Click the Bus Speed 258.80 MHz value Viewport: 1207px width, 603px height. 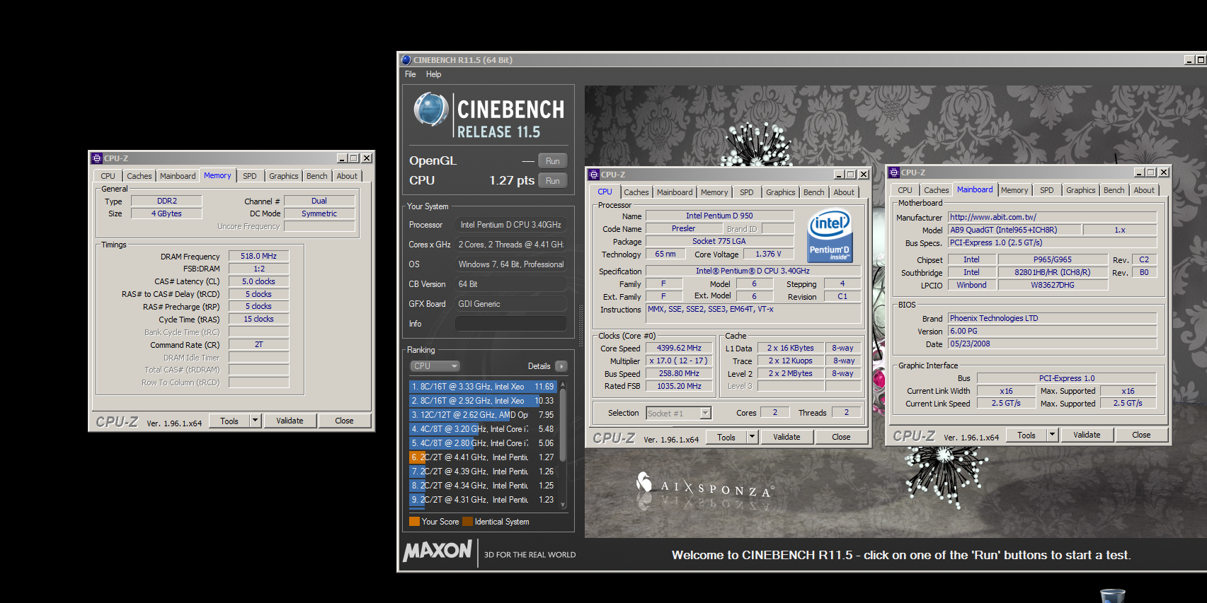(679, 373)
